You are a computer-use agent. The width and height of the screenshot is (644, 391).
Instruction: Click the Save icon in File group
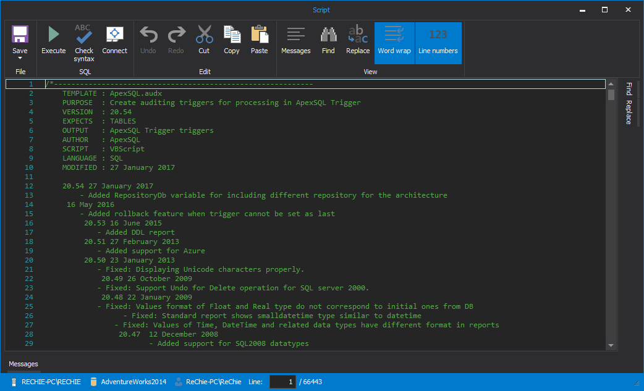click(x=20, y=35)
